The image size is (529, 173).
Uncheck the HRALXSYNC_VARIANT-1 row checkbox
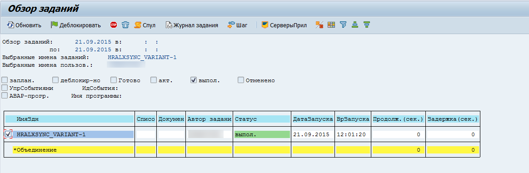pyautogui.click(x=9, y=134)
